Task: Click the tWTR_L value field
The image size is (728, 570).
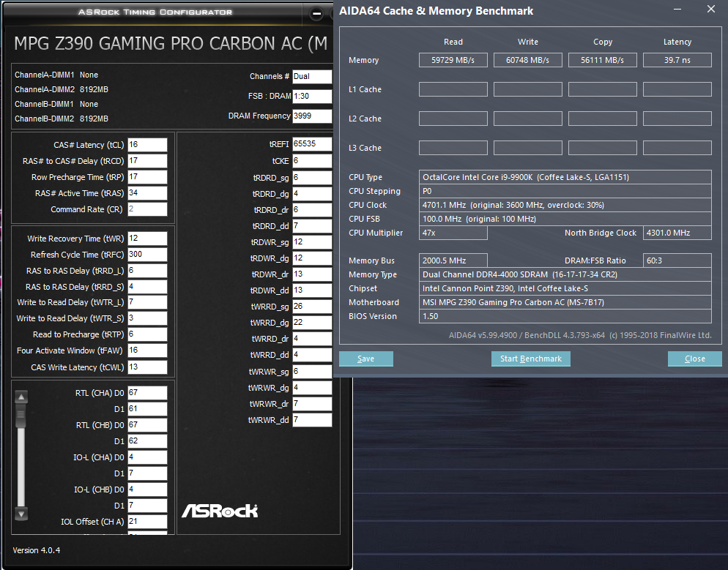Action: tap(147, 302)
